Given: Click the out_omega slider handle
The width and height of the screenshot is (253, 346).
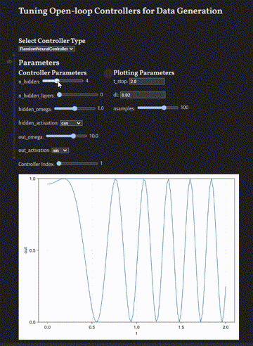Looking at the screenshot, I should 73,136.
